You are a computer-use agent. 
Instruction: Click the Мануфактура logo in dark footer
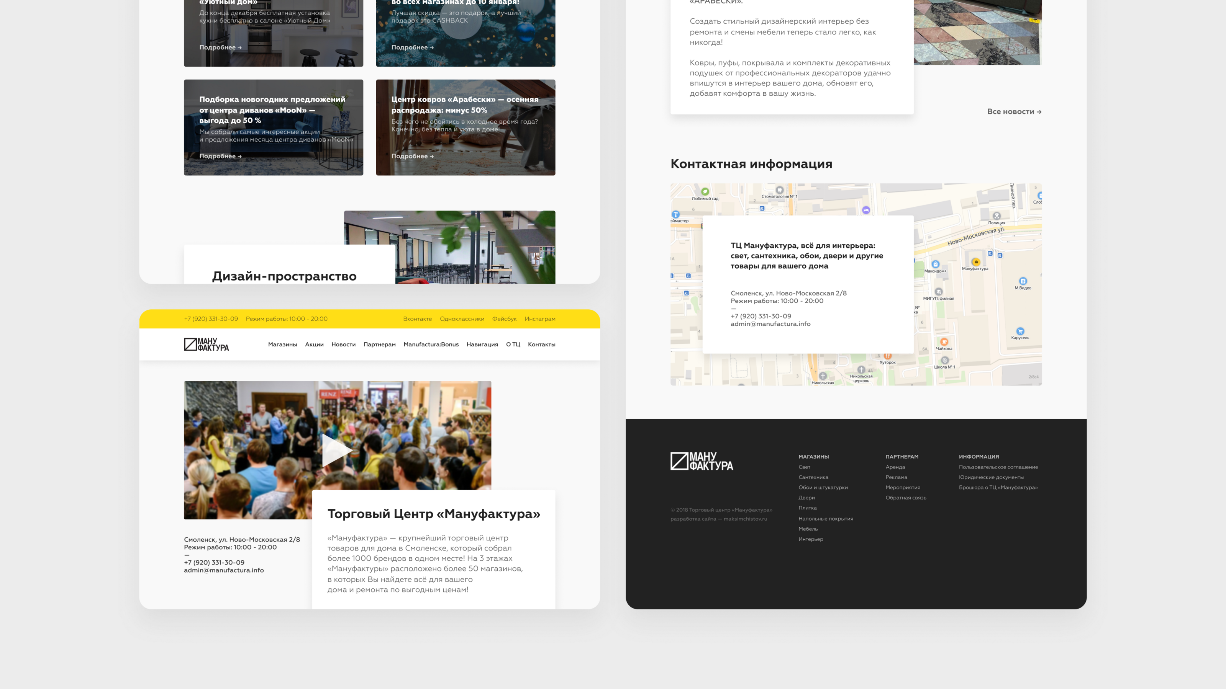click(x=702, y=461)
